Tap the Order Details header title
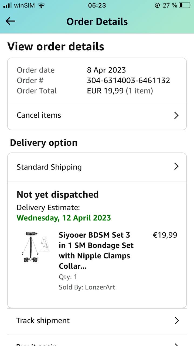 [97, 22]
